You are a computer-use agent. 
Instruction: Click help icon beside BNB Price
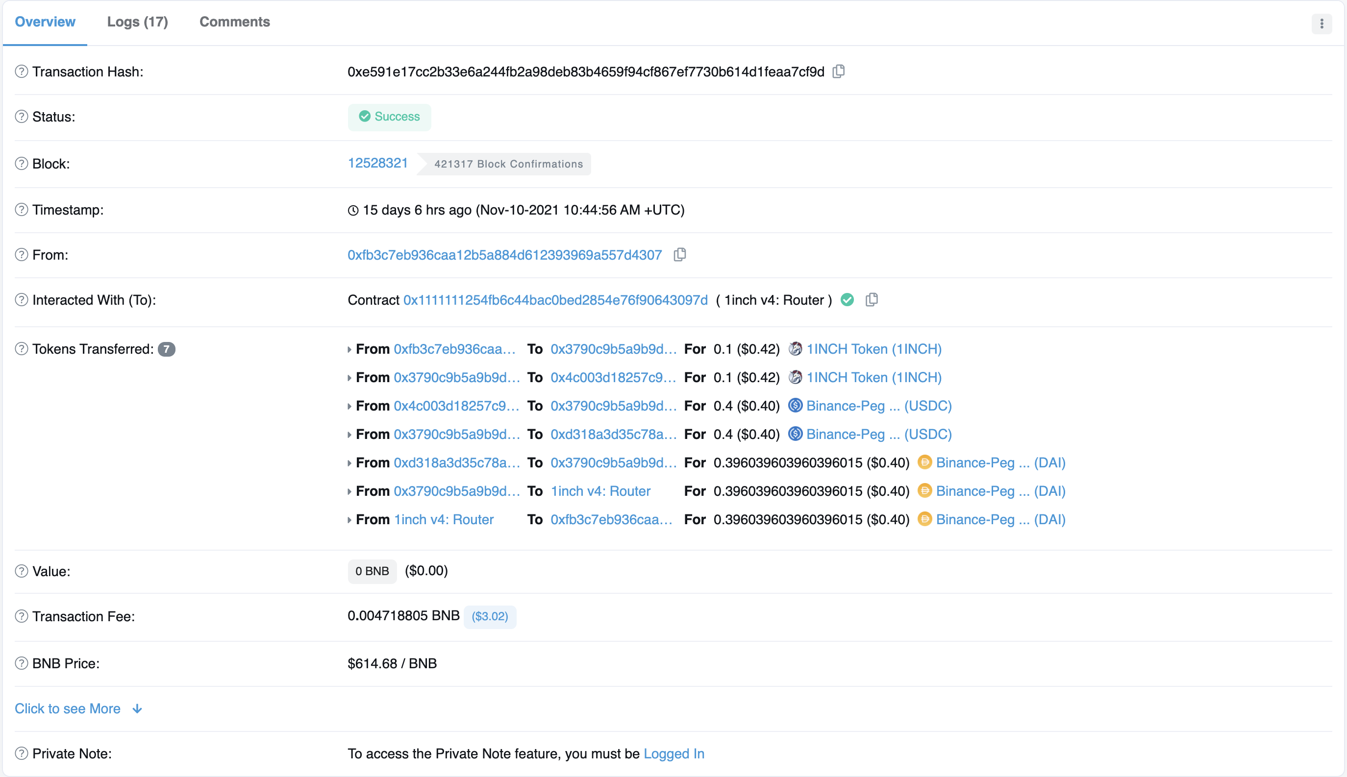pos(22,663)
